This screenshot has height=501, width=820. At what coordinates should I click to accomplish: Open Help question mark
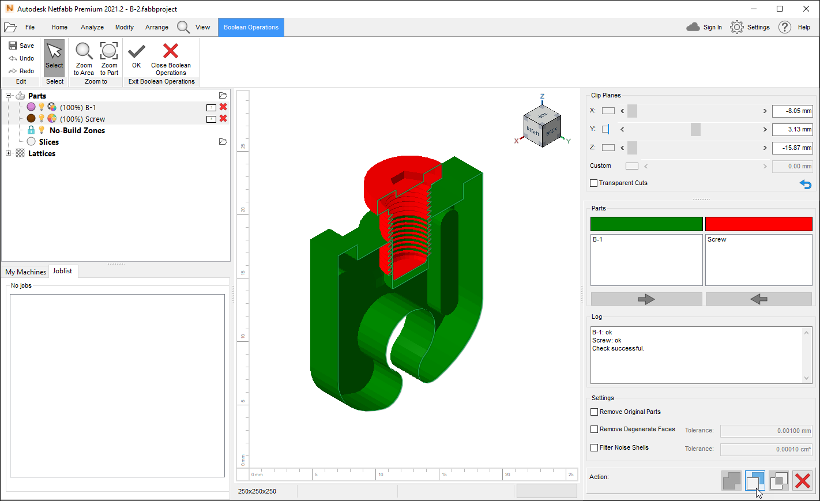794,27
